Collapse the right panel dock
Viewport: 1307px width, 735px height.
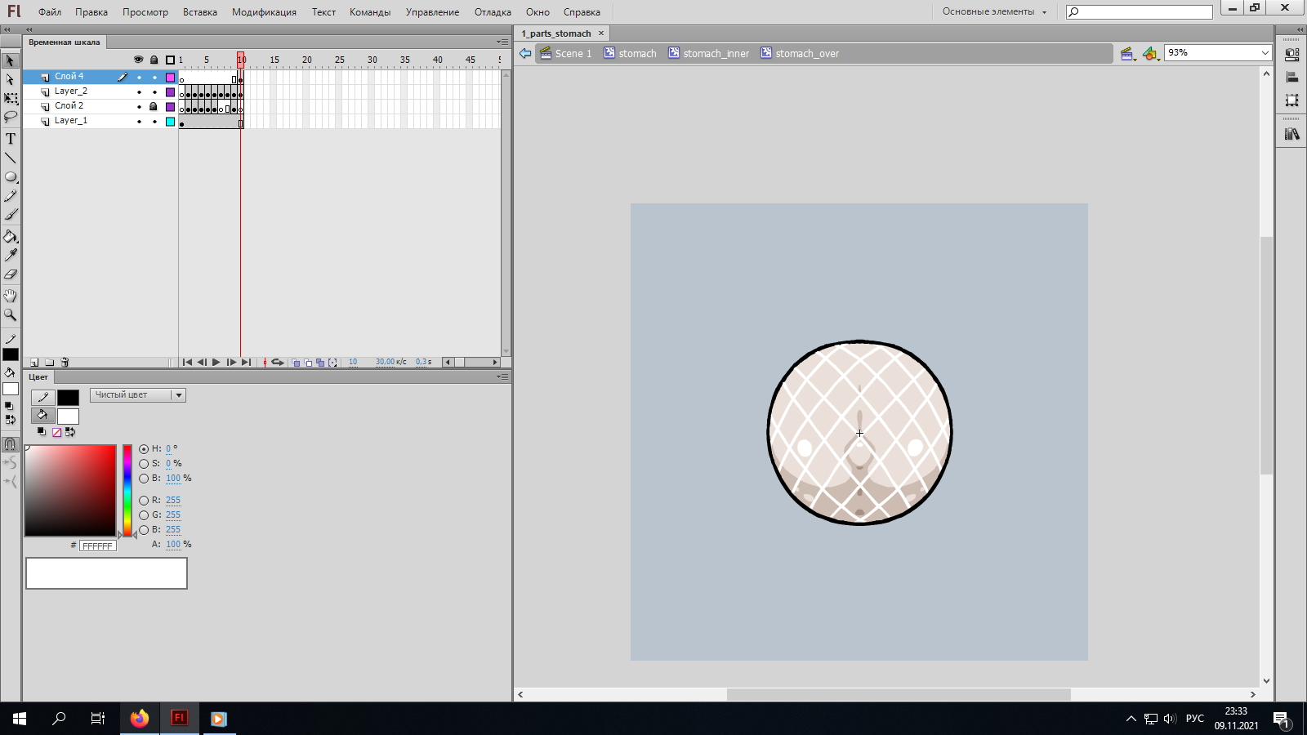[x=1300, y=29]
